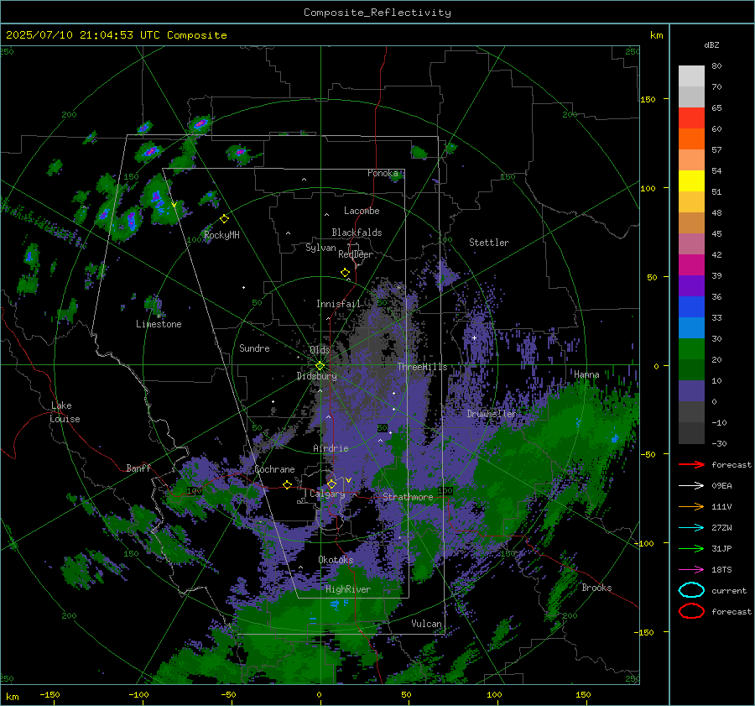
Task: Select the Banff label
Action: (x=138, y=468)
